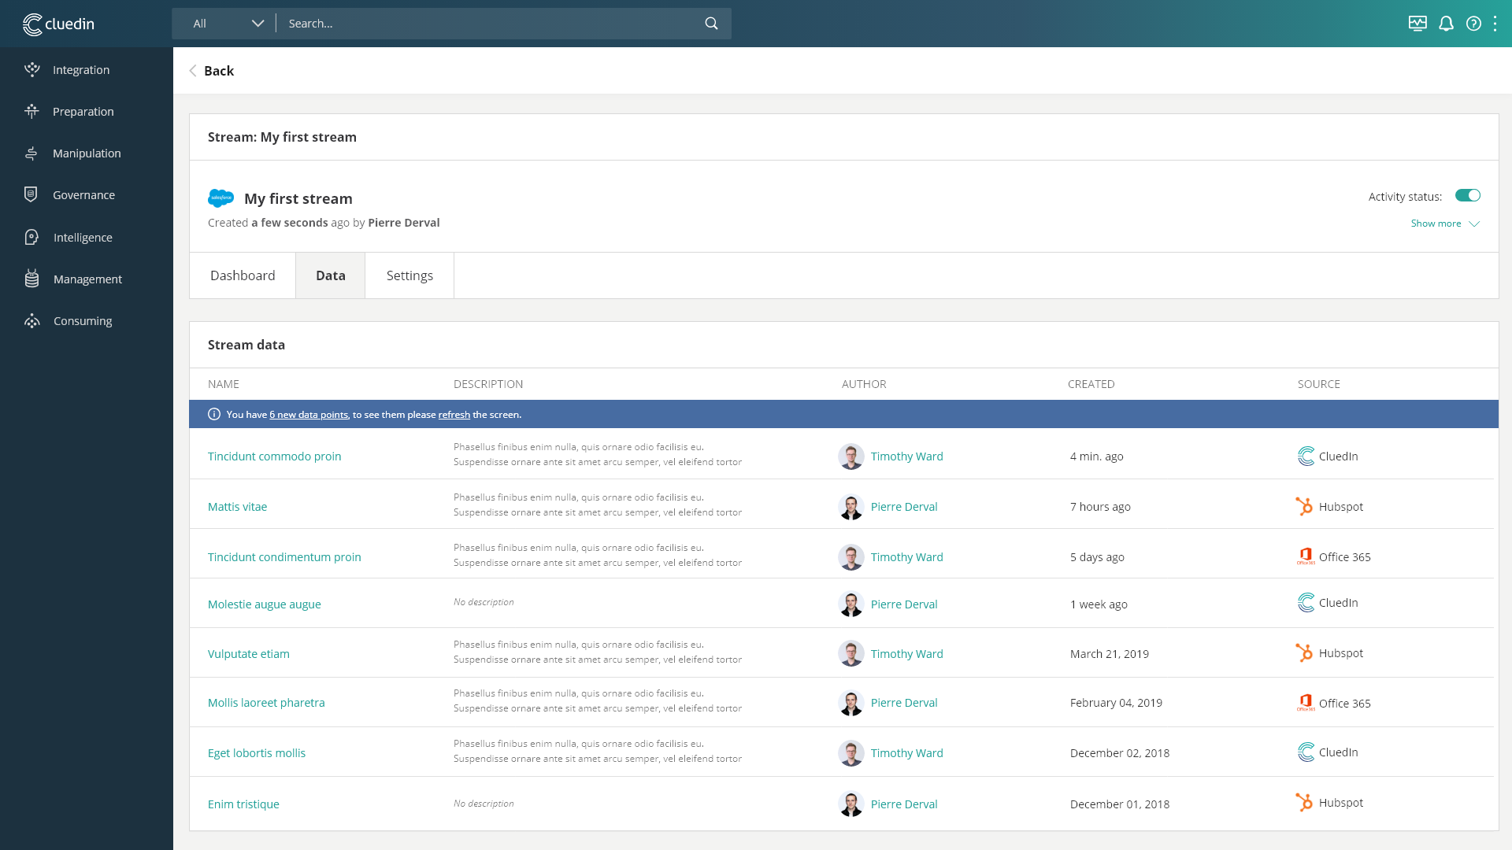1512x850 pixels.
Task: Open Vulputate etiam record
Action: 249,653
